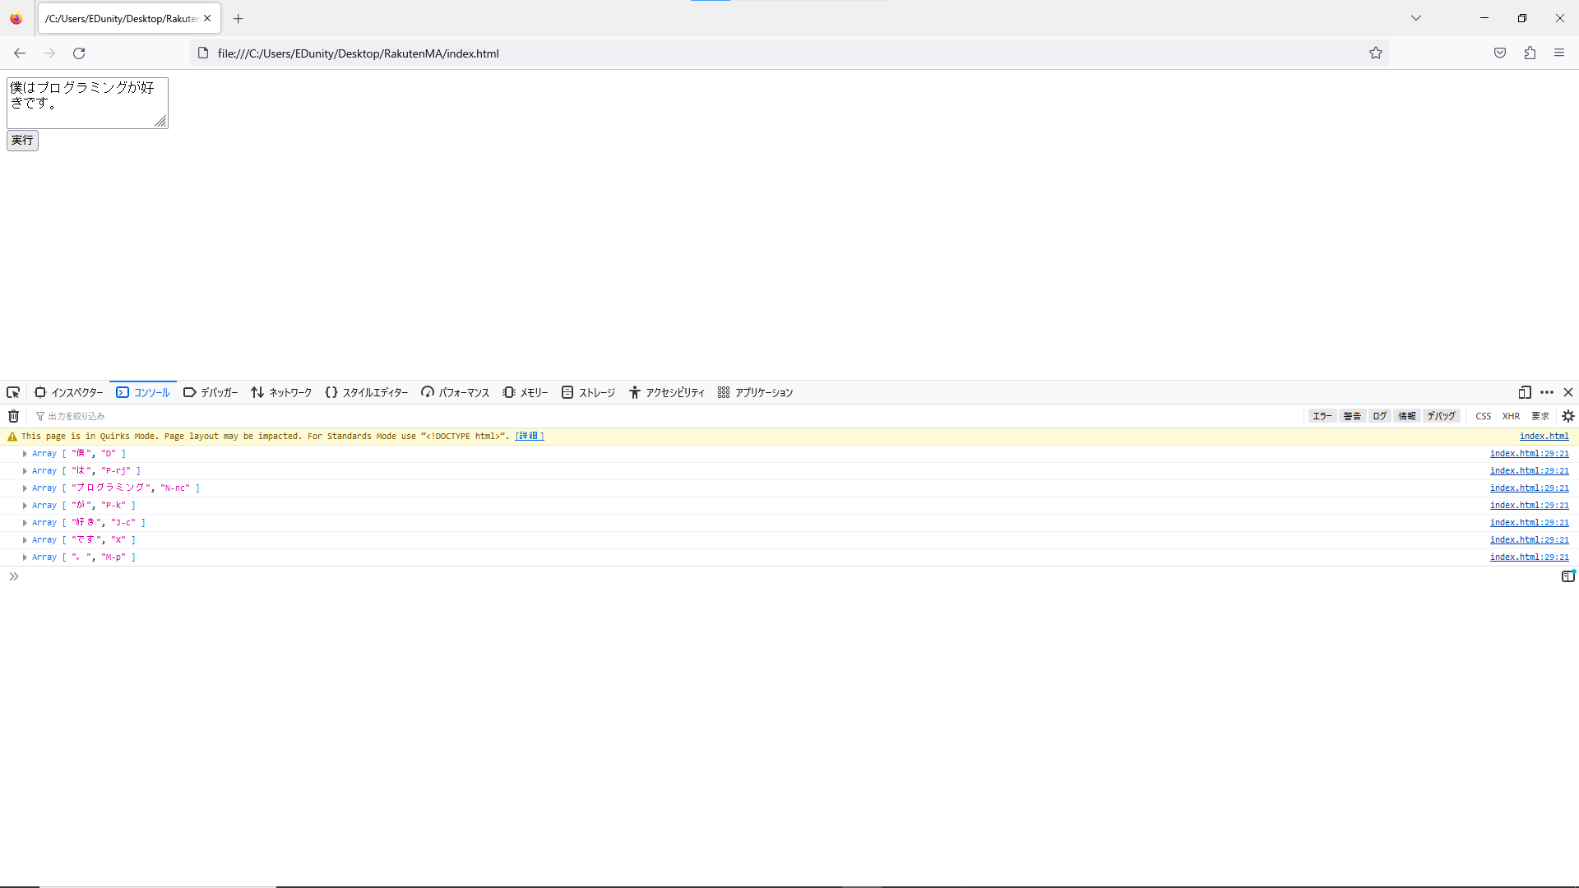Image resolution: width=1579 pixels, height=888 pixels.
Task: Enable the エラー filter
Action: pos(1322,416)
